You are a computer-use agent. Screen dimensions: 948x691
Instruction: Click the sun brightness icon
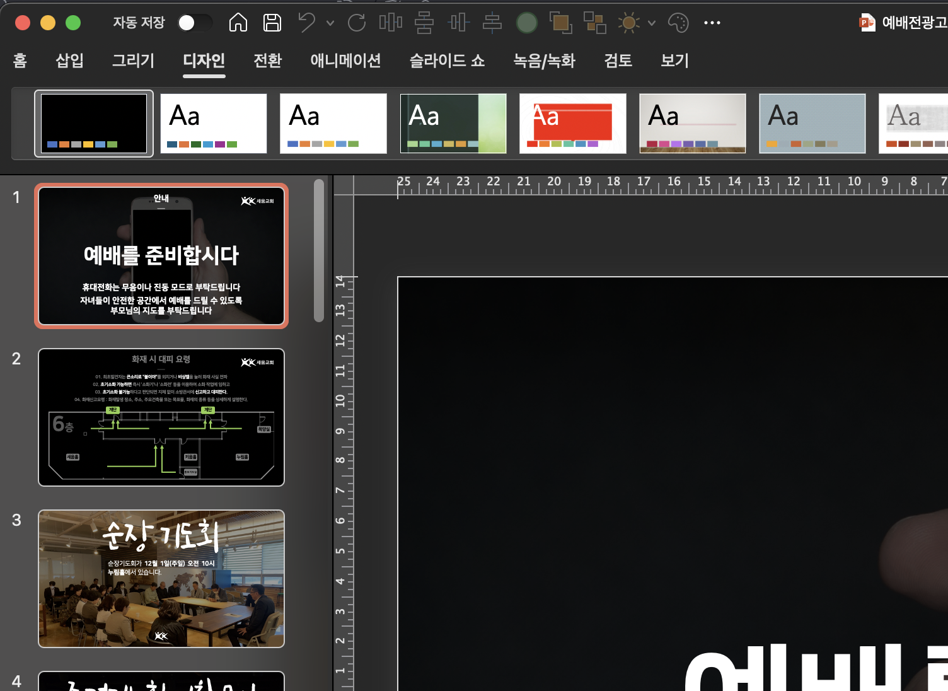(x=628, y=23)
